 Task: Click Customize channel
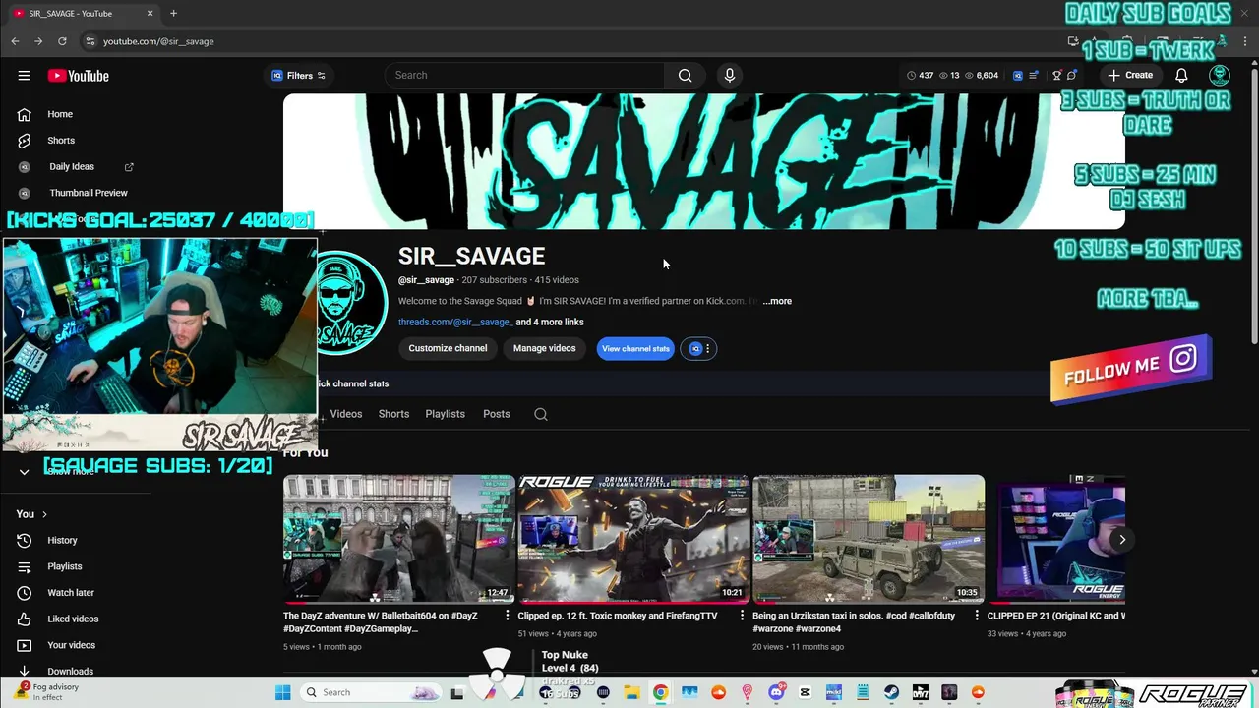pos(448,348)
